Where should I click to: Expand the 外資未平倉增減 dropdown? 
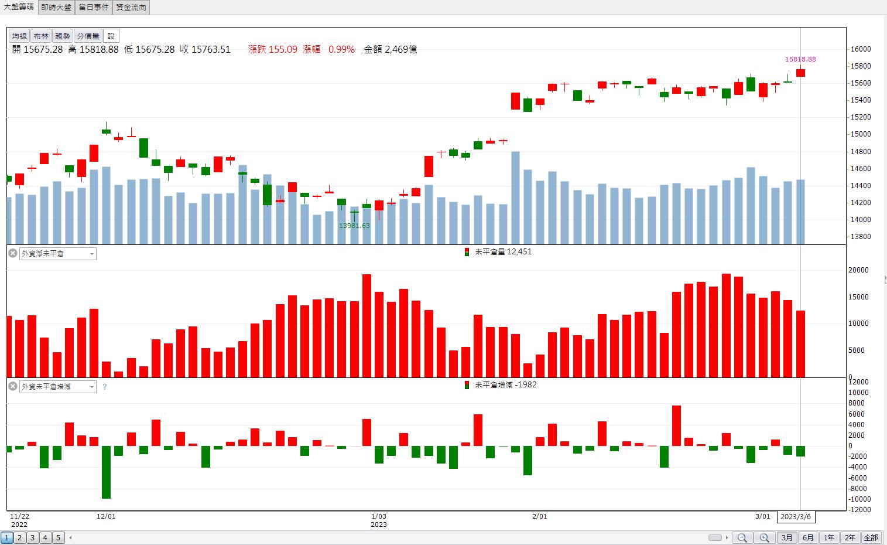(x=92, y=387)
